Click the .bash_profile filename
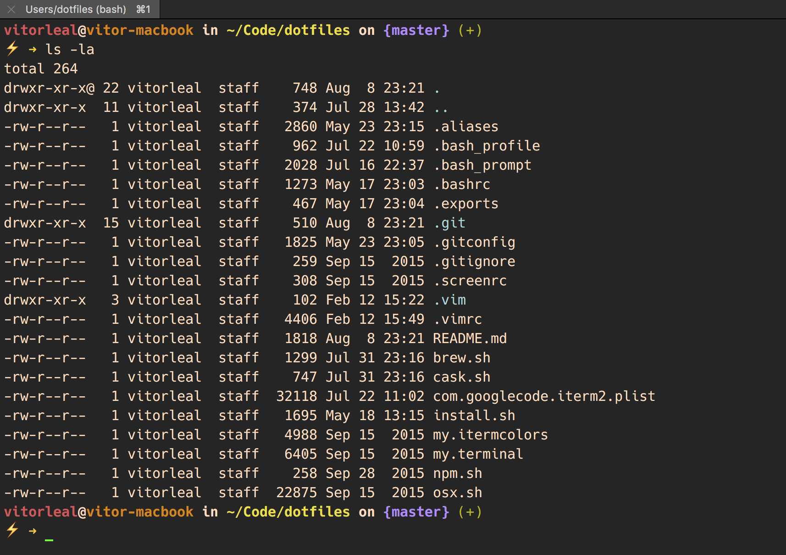This screenshot has width=786, height=555. [x=487, y=146]
